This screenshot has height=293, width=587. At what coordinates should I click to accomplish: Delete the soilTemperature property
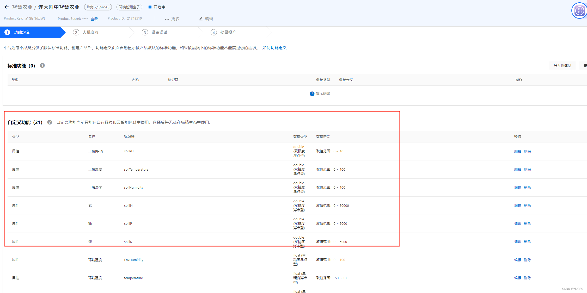pyautogui.click(x=527, y=169)
